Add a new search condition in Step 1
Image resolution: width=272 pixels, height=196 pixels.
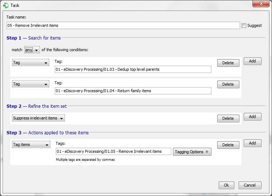click(252, 61)
